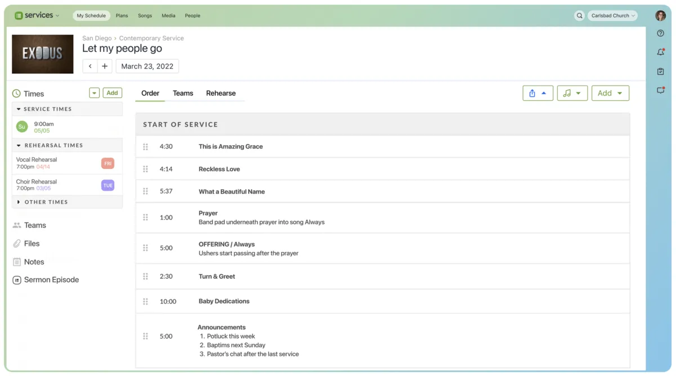The height and width of the screenshot is (376, 676).
Task: Open the Carlsbad Church organization dropdown
Action: click(612, 15)
